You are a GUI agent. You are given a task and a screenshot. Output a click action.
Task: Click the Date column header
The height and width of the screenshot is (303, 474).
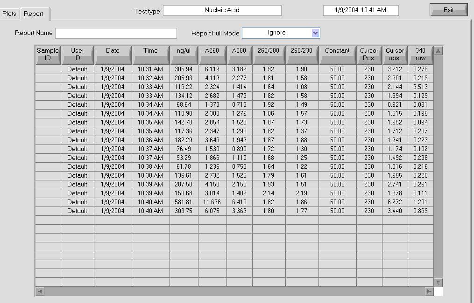click(x=113, y=55)
